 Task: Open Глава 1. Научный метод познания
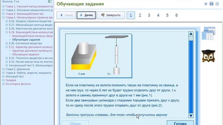pos(29,6)
